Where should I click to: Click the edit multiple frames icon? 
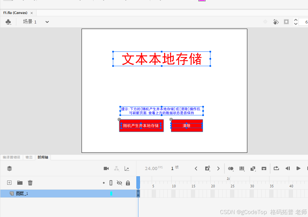click(x=242, y=168)
